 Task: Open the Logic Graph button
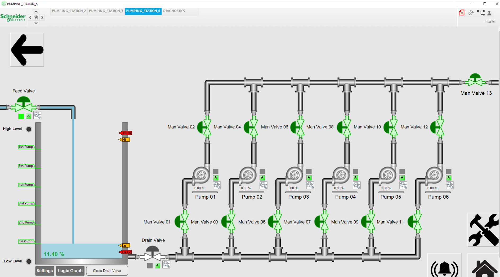(70, 271)
